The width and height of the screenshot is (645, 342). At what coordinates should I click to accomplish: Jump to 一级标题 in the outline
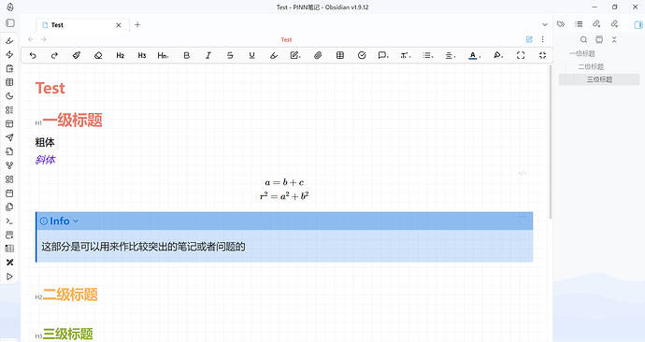pos(582,53)
